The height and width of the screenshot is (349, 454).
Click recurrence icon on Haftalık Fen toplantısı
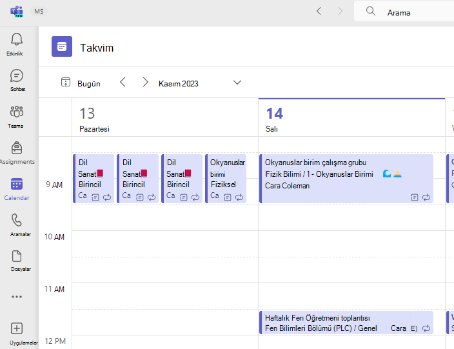tap(426, 328)
